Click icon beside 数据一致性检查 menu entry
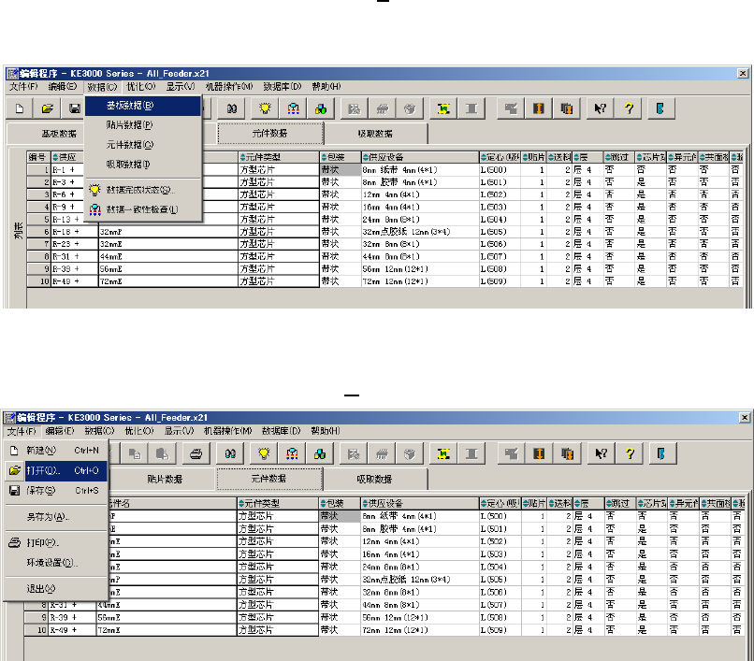This screenshot has height=661, width=754. [95, 209]
